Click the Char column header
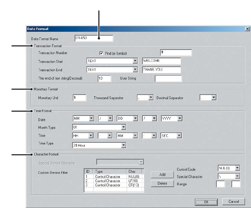This screenshot has width=251, height=208. click(134, 171)
